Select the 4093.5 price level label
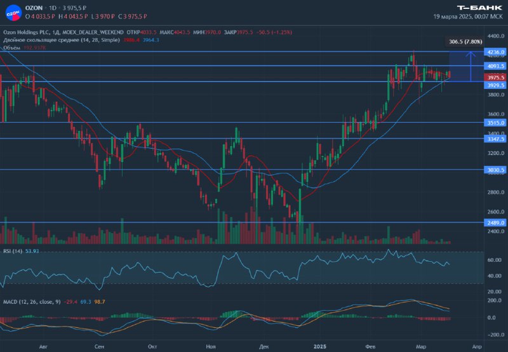508x352 pixels. [x=495, y=66]
